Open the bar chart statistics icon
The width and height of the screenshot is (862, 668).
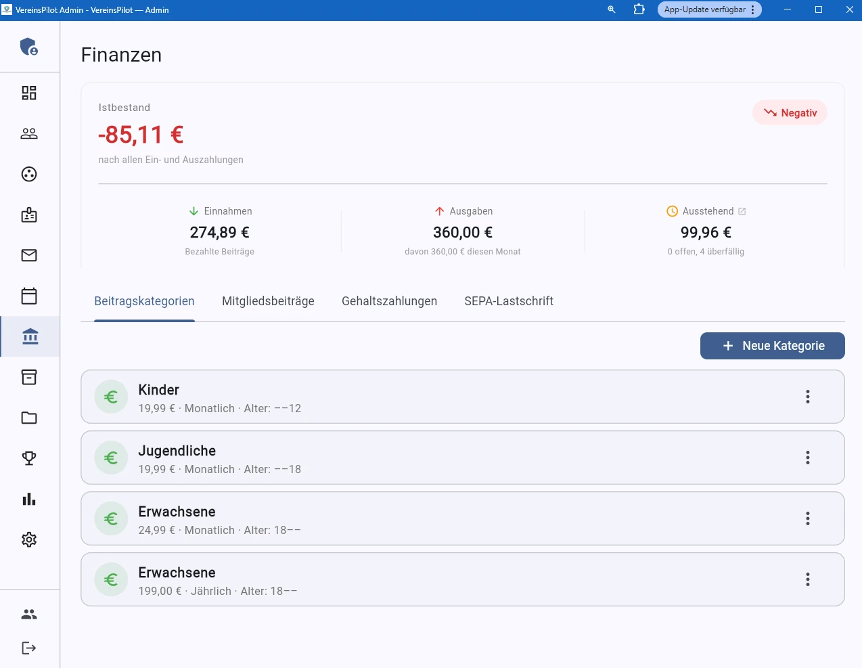point(29,499)
